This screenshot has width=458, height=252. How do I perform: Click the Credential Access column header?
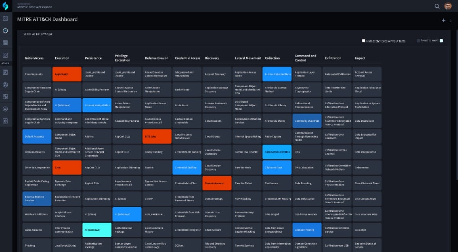tap(188, 58)
